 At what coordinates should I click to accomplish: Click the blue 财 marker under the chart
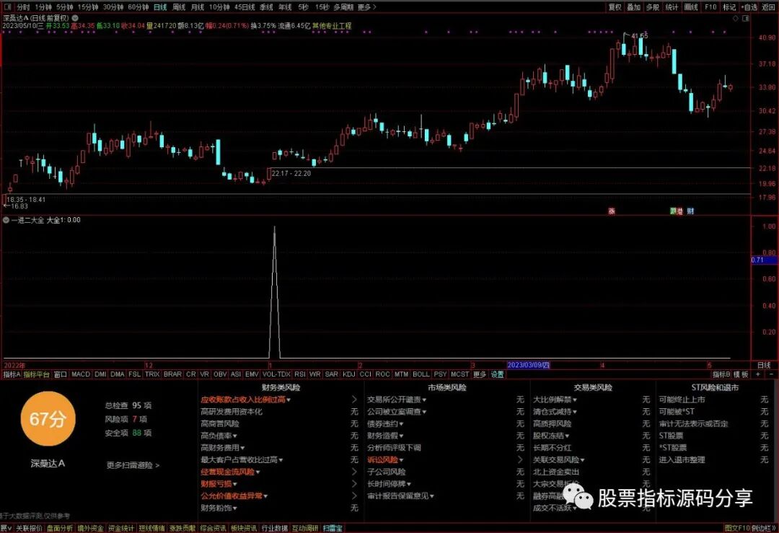point(690,211)
